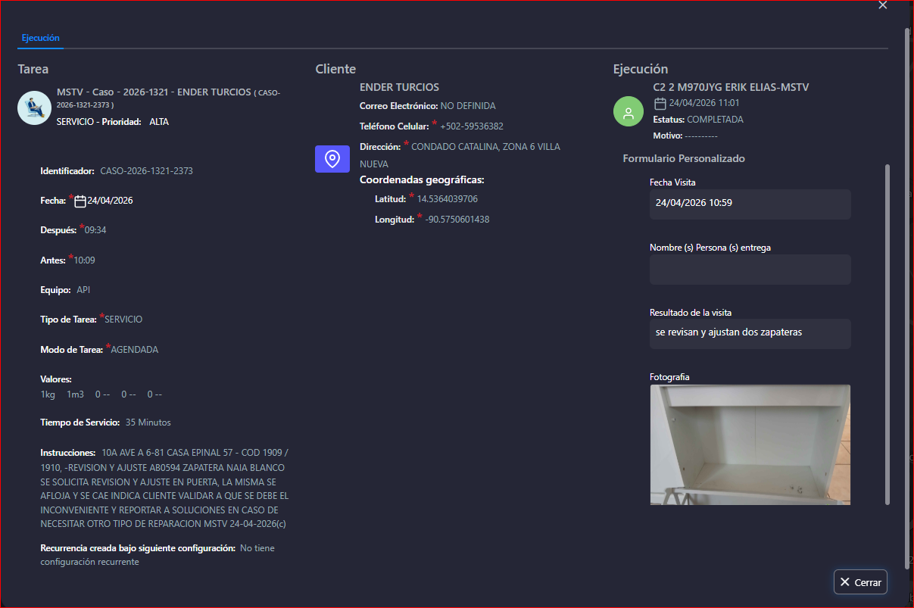The width and height of the screenshot is (914, 608).
Task: Switch to the Ejecución tab
Action: pos(40,38)
